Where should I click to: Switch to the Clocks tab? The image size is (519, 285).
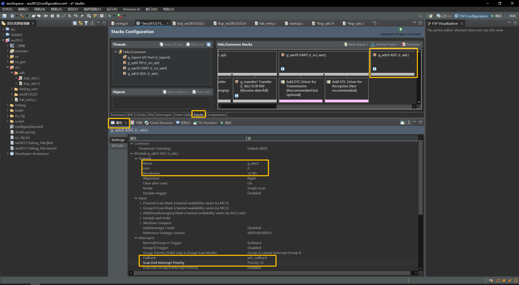(x=140, y=115)
